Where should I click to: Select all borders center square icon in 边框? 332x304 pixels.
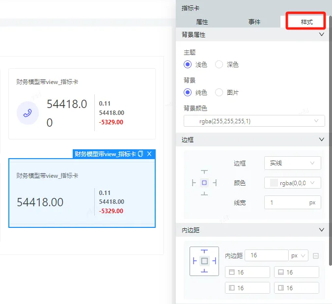point(204,183)
